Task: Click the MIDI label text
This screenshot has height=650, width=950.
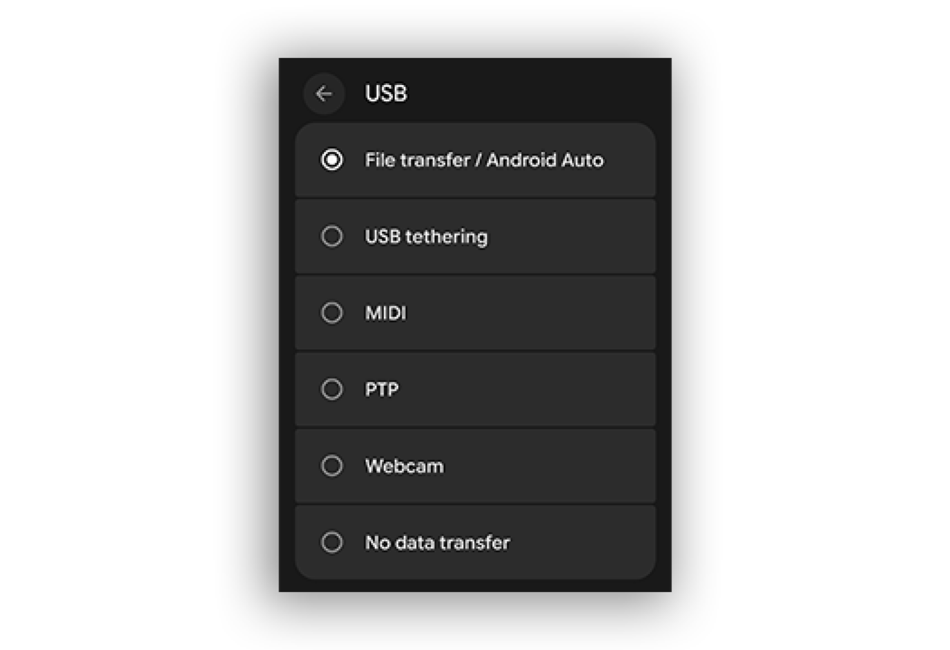Action: [385, 313]
